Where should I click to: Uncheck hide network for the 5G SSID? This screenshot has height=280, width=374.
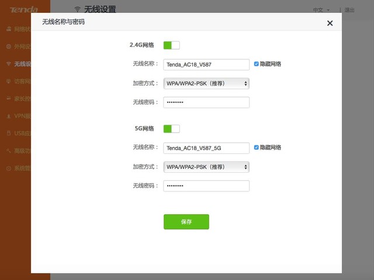256,148
